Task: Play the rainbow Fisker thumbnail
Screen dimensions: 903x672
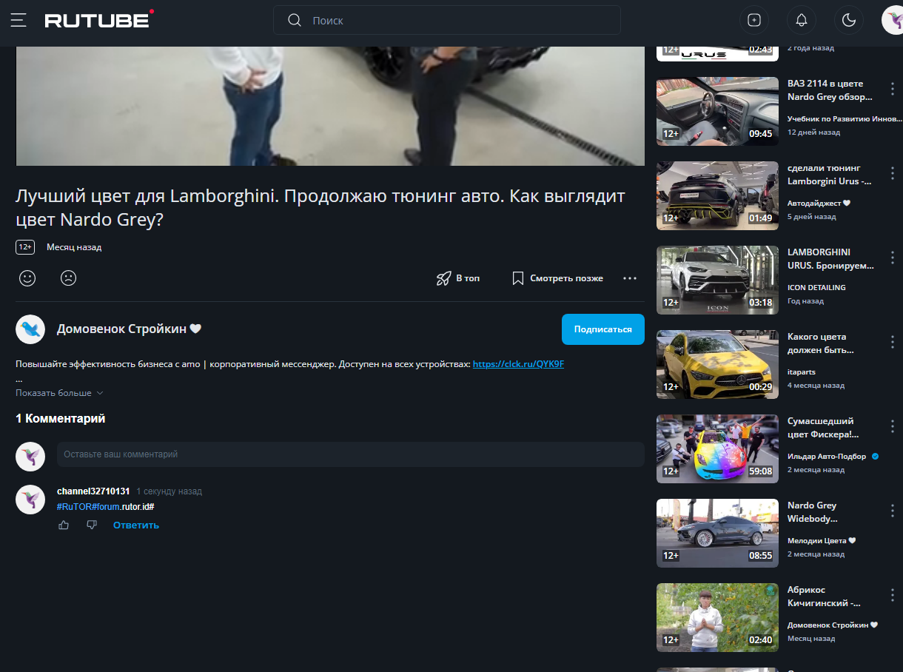Action: pos(717,448)
